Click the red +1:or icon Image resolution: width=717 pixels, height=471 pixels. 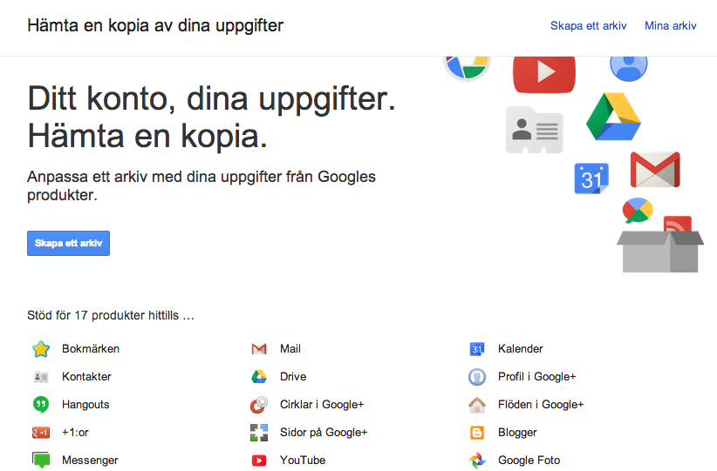coord(41,433)
